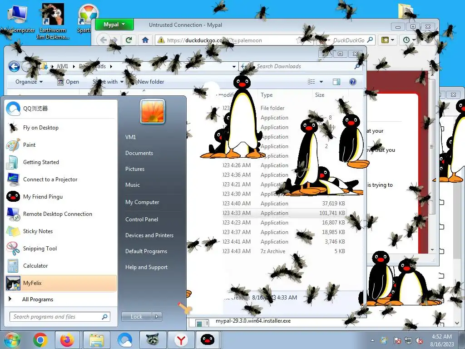
Task: Open Mypal history clock dropdown
Action: (x=409, y=40)
